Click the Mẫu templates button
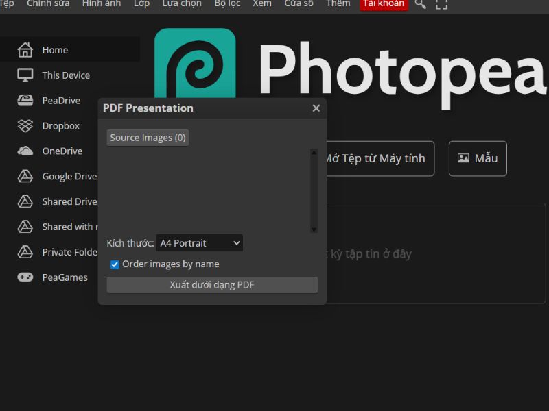Image resolution: width=549 pixels, height=411 pixels. 478,158
